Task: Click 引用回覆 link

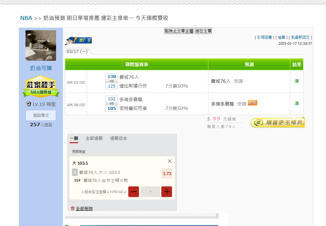Action: (264, 37)
